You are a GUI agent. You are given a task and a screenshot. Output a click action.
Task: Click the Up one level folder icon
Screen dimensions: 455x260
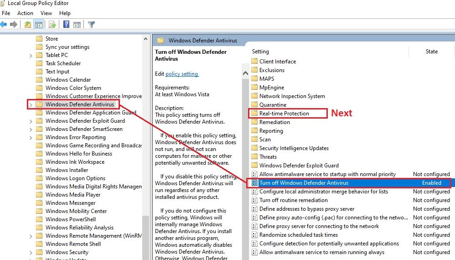[28, 25]
